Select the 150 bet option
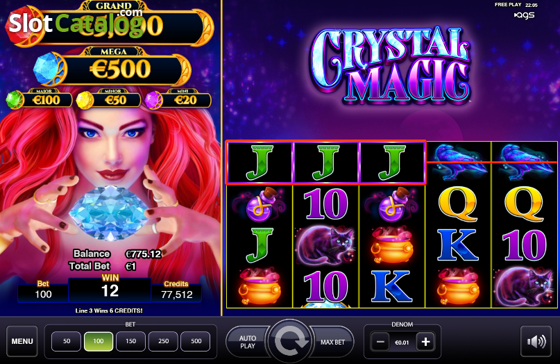Viewport: 560px width, 364px height. (130, 341)
